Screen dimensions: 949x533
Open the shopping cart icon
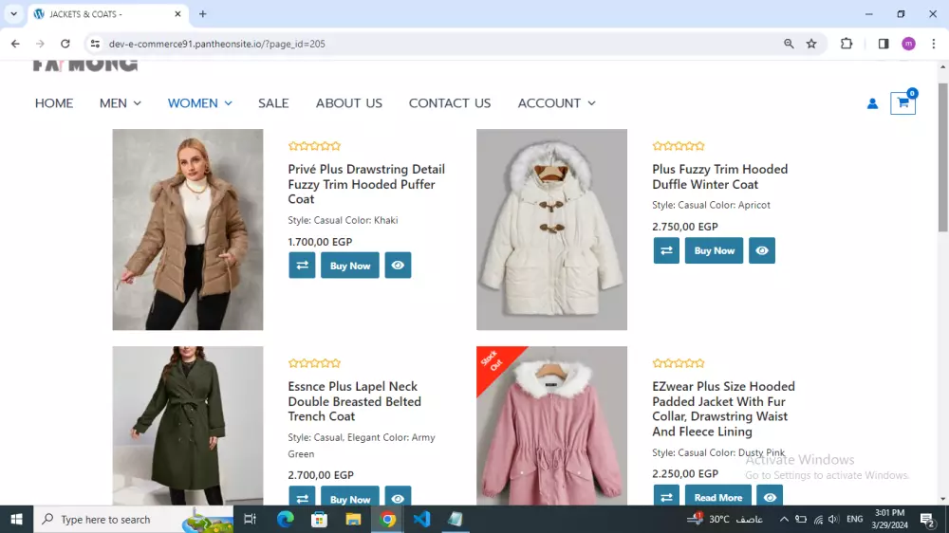point(902,103)
